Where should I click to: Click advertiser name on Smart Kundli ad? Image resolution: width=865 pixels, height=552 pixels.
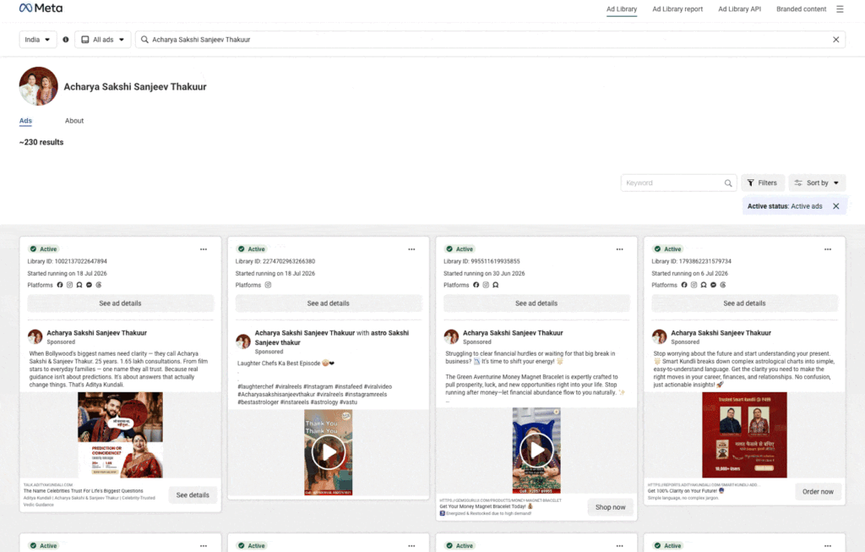coord(721,333)
